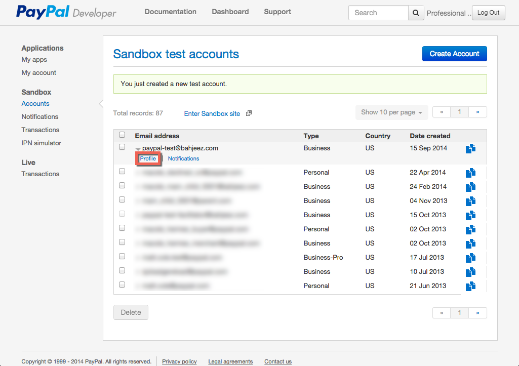Open the Show 10 per page dropdown
The width and height of the screenshot is (519, 366).
pyautogui.click(x=391, y=112)
